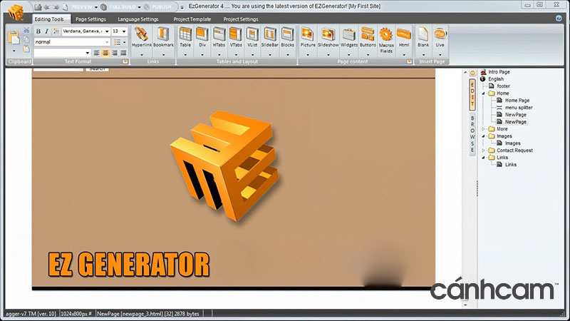This screenshot has width=570, height=321.
Task: Open the font size dropdown
Action: coord(124,31)
